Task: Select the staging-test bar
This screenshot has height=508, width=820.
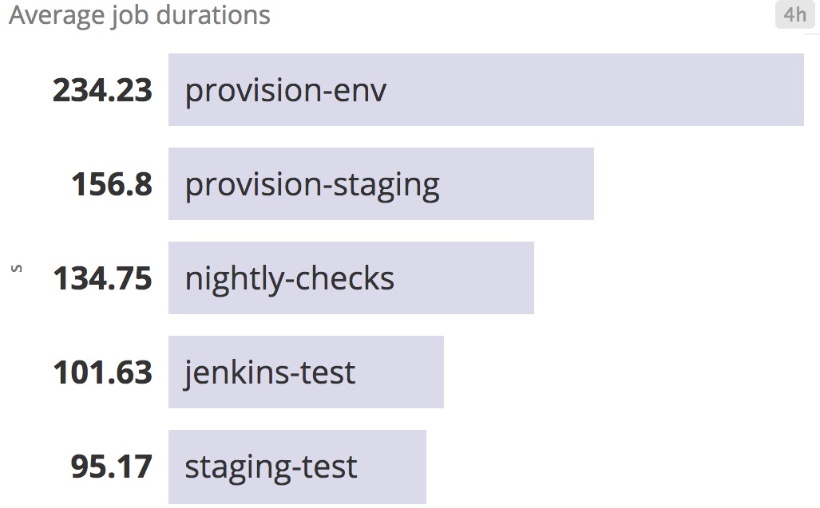Action: [x=297, y=467]
